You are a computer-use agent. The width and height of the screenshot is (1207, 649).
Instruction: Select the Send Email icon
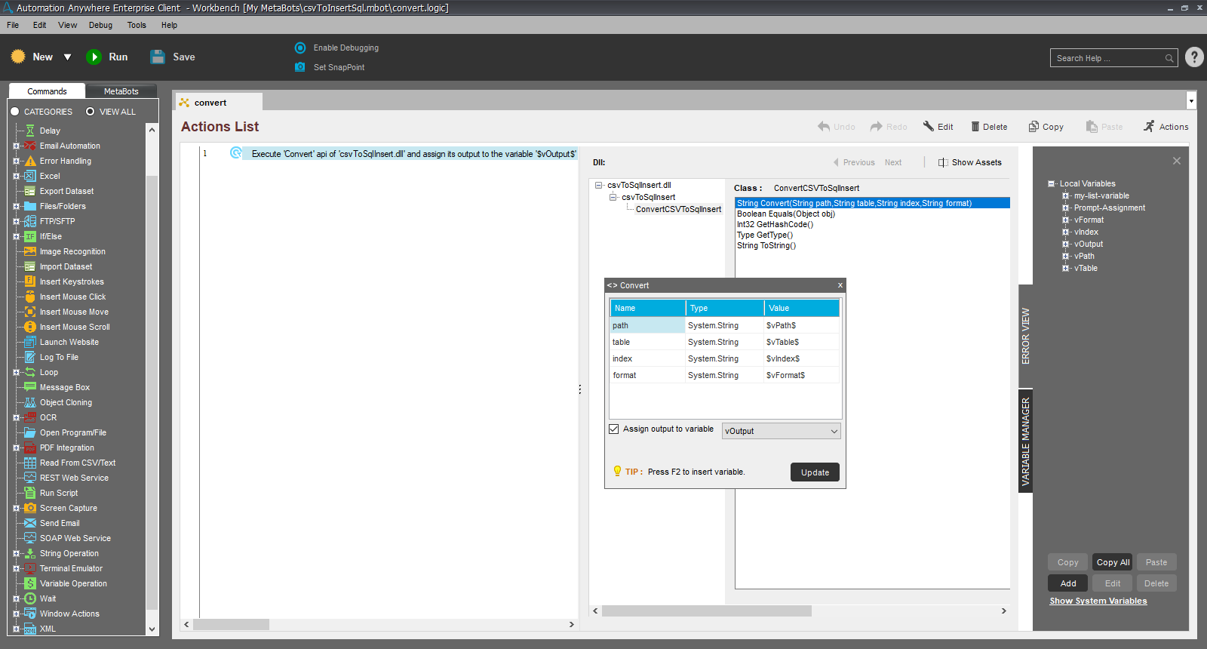tap(30, 523)
